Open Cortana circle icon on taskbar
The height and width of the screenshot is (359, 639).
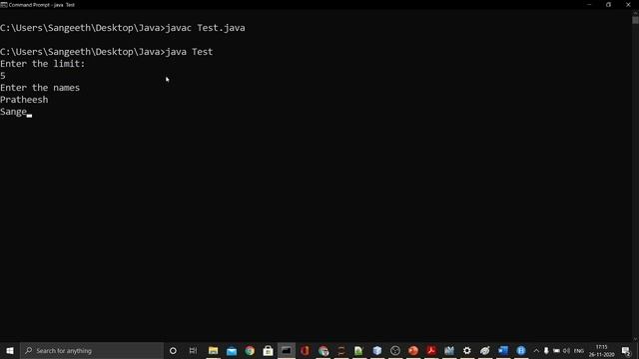tap(173, 350)
